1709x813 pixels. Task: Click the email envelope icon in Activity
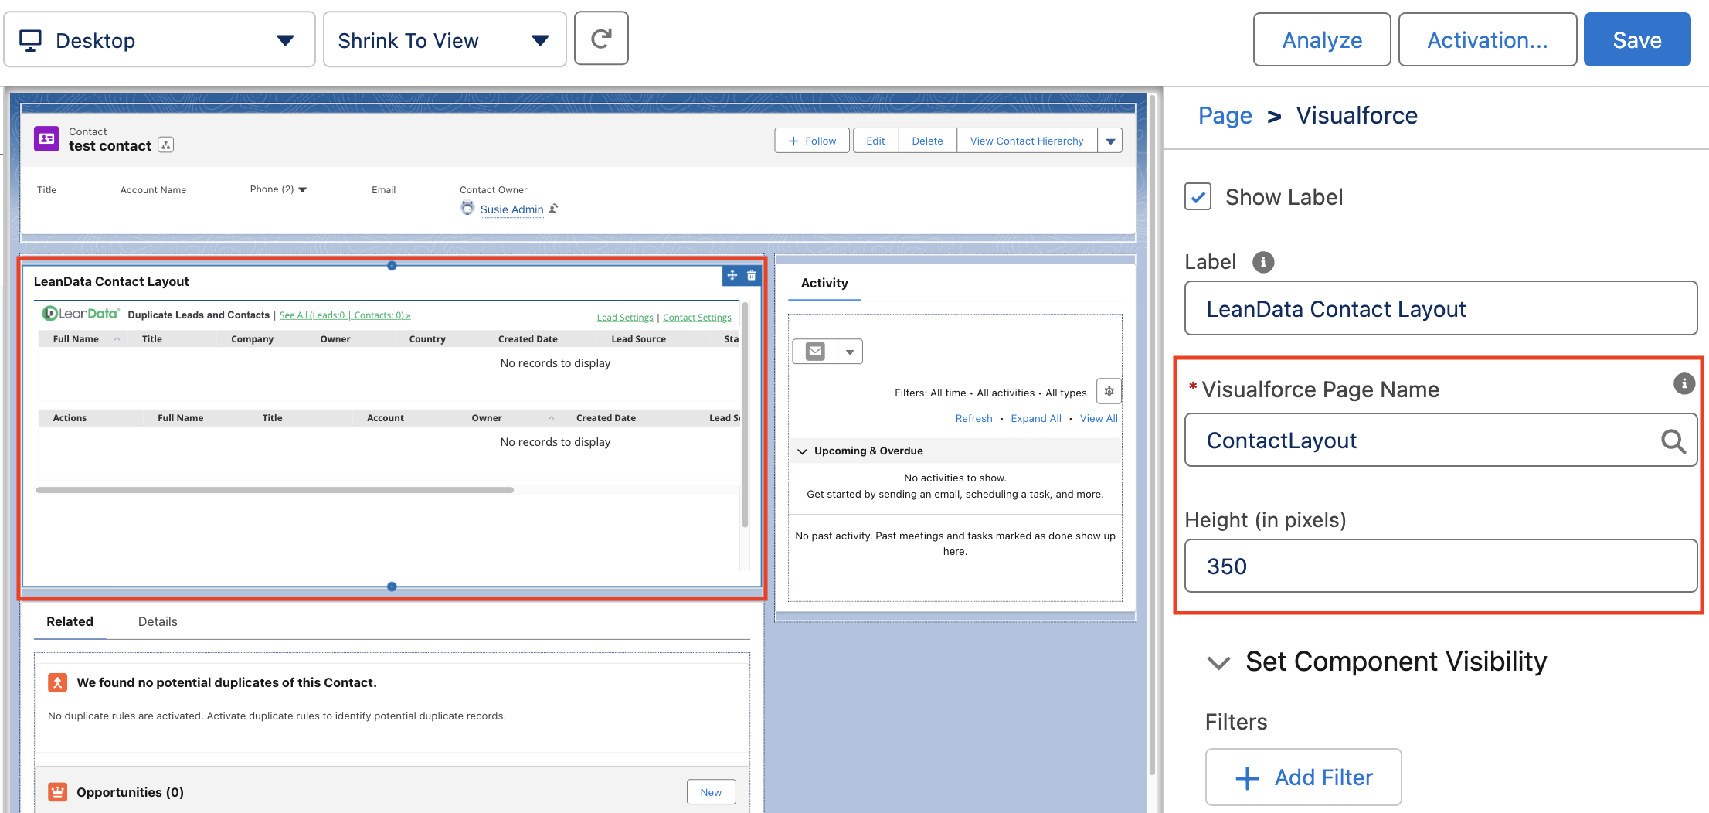[815, 352]
